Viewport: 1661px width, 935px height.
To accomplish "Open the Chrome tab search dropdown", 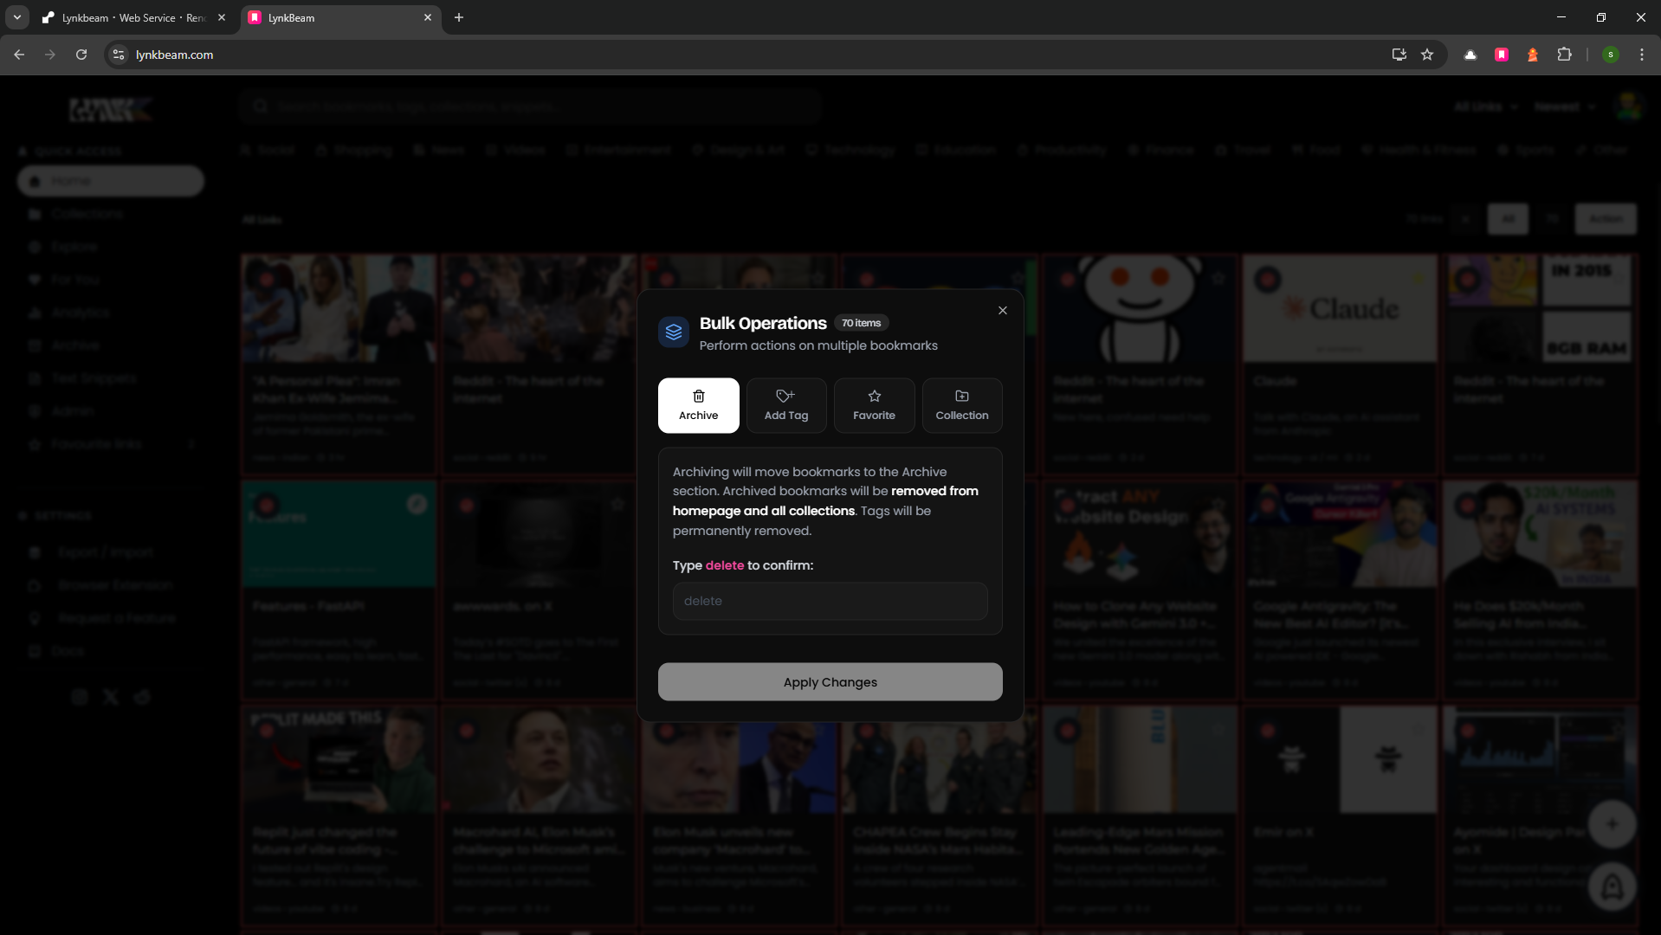I will tap(16, 17).
